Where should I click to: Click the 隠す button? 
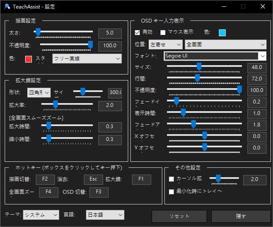(x=241, y=216)
